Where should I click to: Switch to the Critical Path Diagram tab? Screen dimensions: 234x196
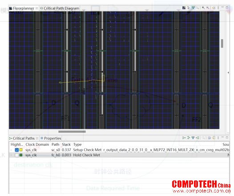click(60, 8)
